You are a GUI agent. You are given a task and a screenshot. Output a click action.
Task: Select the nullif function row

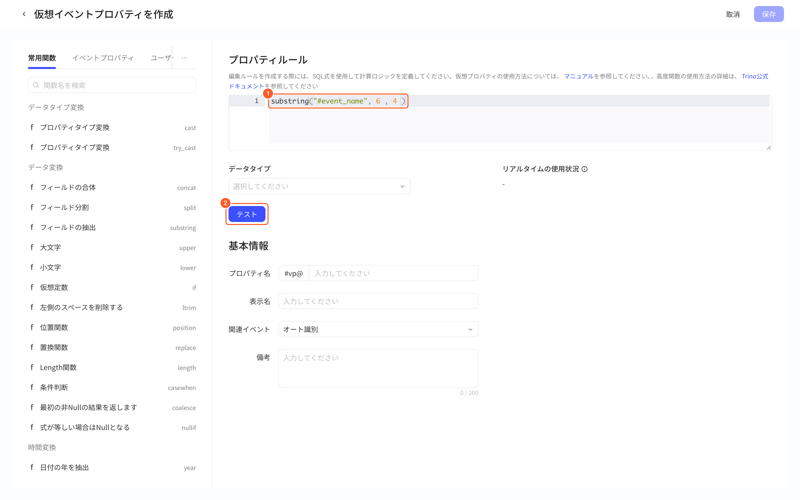click(x=112, y=427)
